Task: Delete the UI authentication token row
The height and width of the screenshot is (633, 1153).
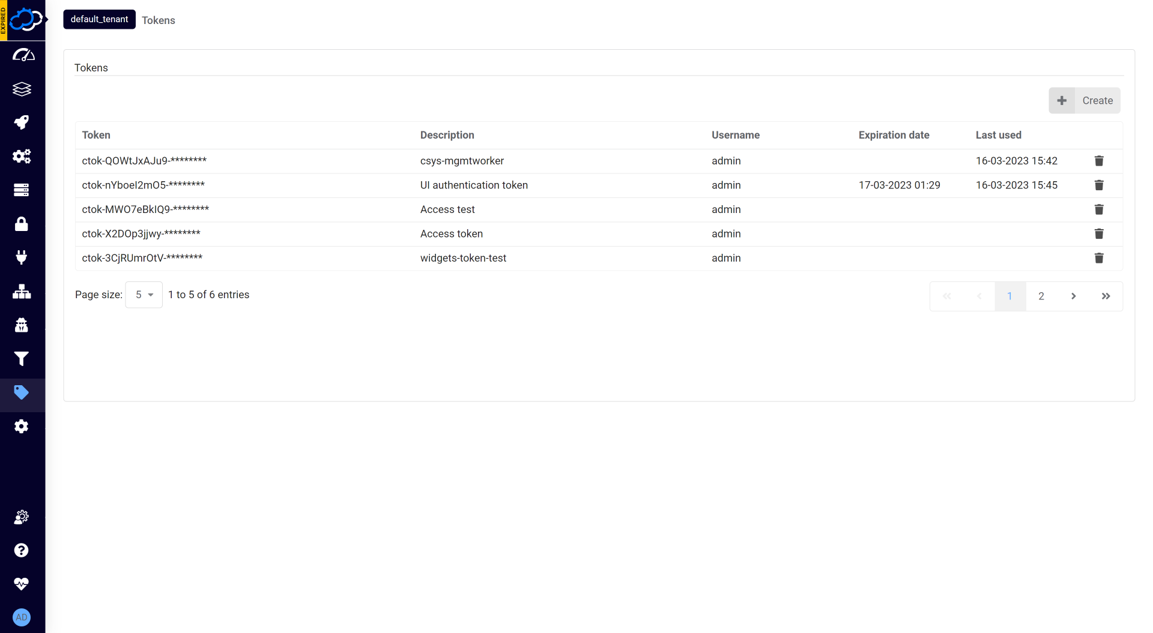Action: coord(1099,185)
